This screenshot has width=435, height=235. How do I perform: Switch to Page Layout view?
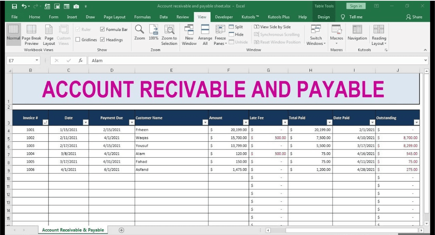[49, 35]
